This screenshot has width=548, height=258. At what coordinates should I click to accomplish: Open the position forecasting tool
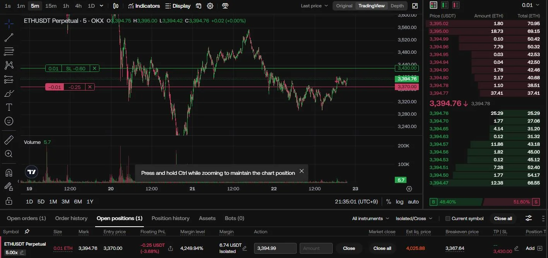click(9, 79)
